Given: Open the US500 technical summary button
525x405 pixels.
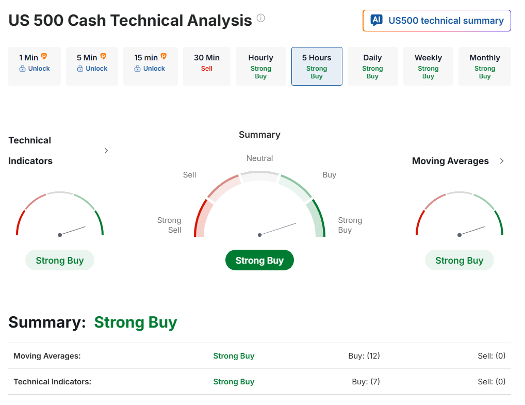Looking at the screenshot, I should coord(436,21).
